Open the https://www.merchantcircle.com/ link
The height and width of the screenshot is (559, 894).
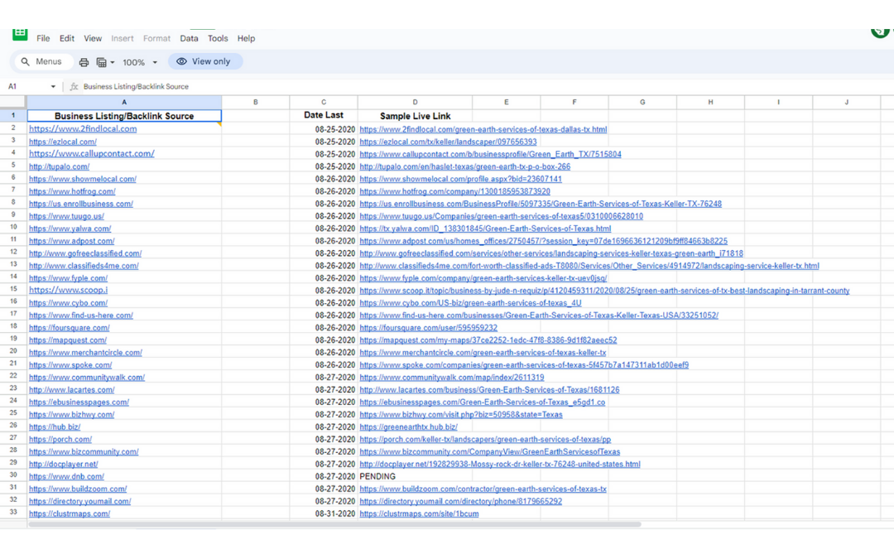click(85, 353)
